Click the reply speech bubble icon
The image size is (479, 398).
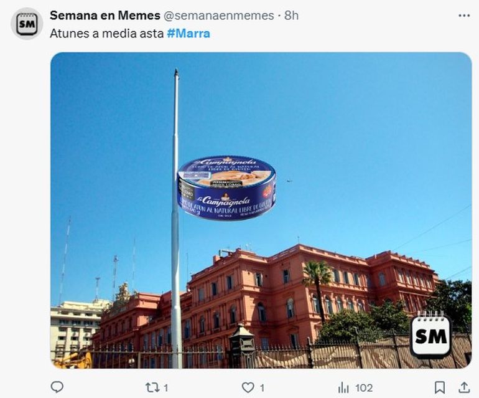pyautogui.click(x=57, y=387)
